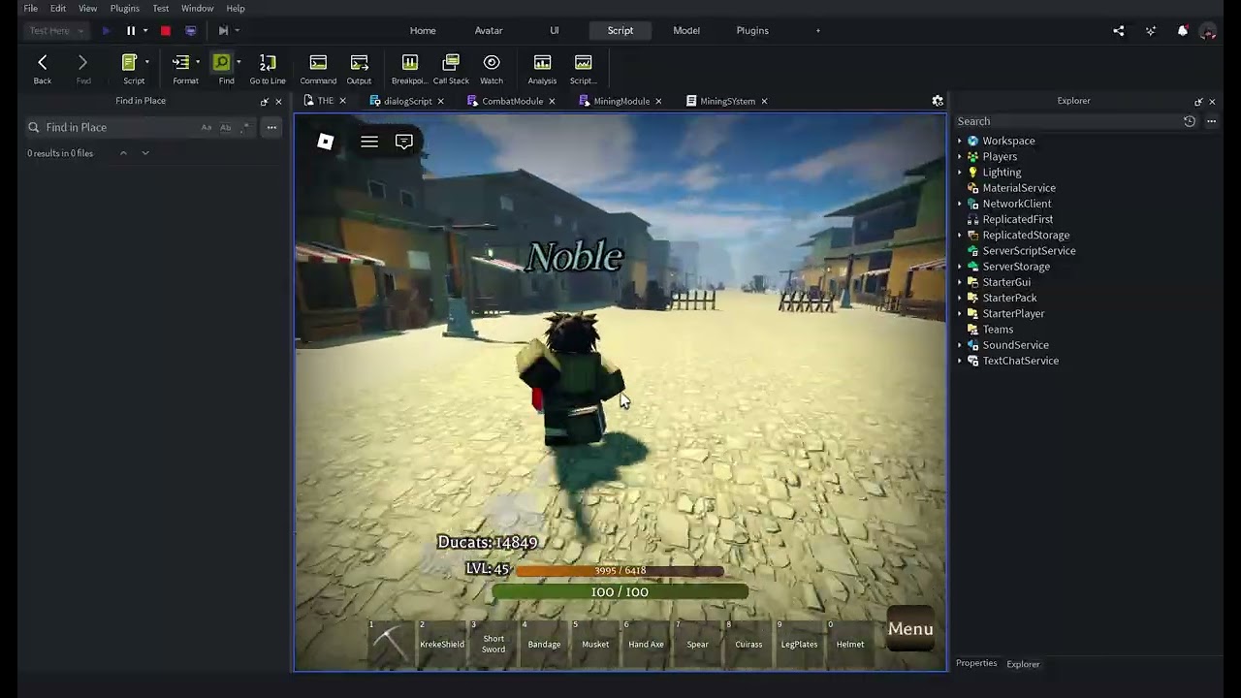This screenshot has width=1241, height=698.
Task: Select the Spear hotbar slot
Action: click(697, 644)
